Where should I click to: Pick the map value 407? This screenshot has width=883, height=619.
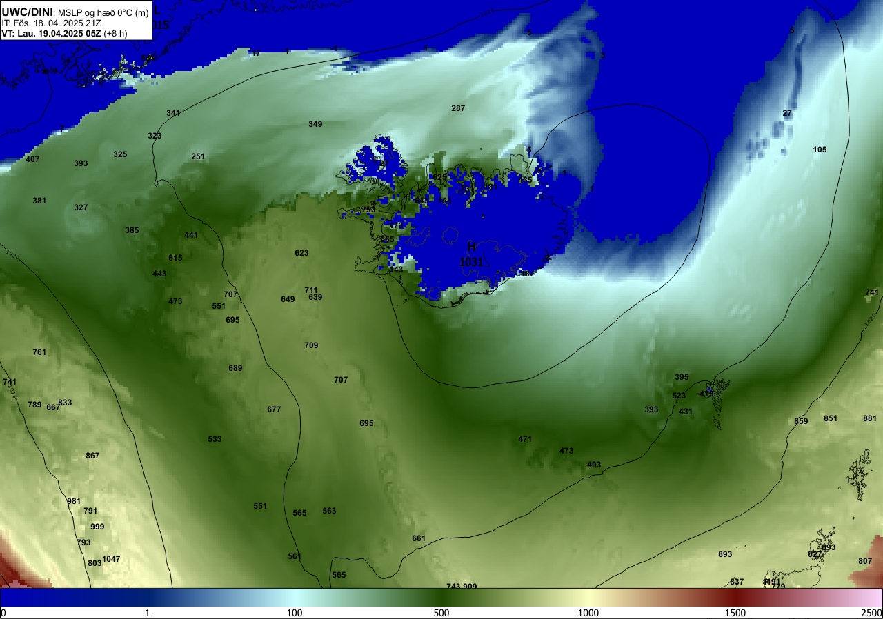click(x=32, y=159)
